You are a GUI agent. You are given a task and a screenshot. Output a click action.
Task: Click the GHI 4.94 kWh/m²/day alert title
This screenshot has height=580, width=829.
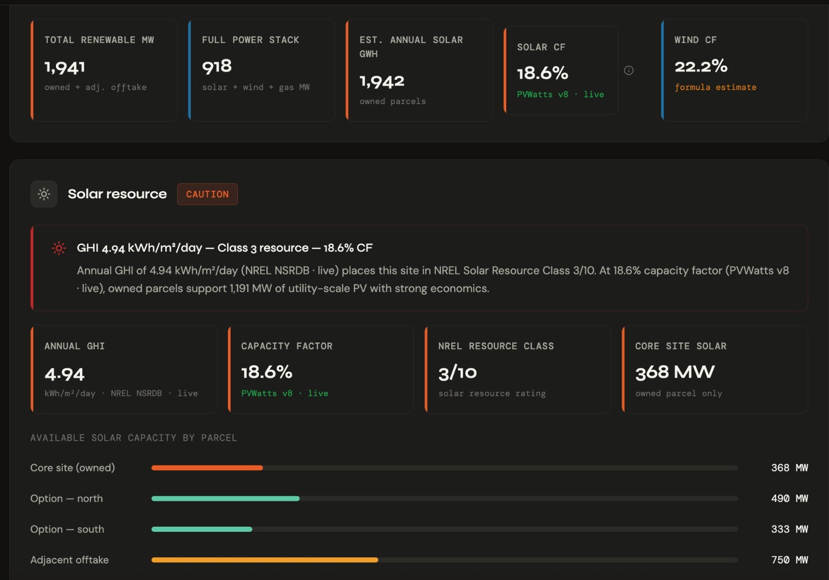click(x=224, y=248)
